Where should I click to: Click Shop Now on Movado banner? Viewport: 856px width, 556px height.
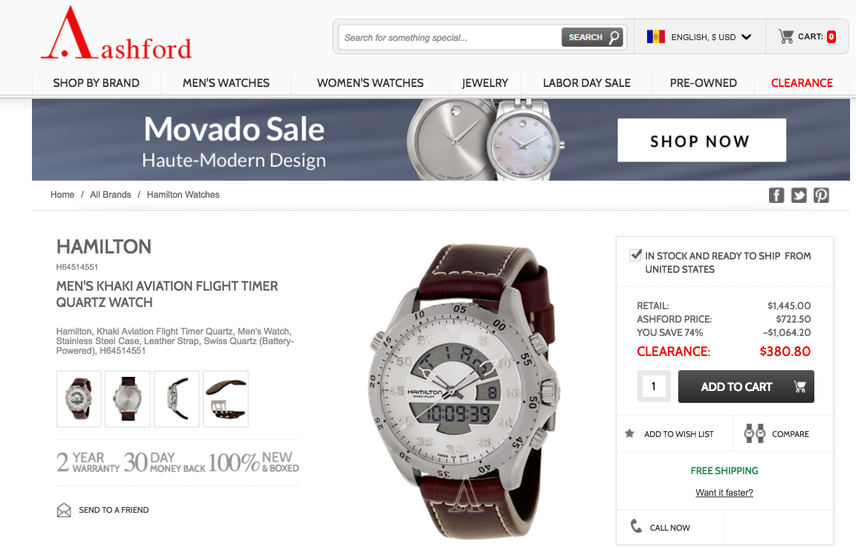[x=701, y=140]
